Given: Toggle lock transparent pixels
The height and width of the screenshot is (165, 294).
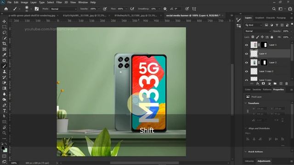Looking at the screenshot, I should tap(253, 37).
